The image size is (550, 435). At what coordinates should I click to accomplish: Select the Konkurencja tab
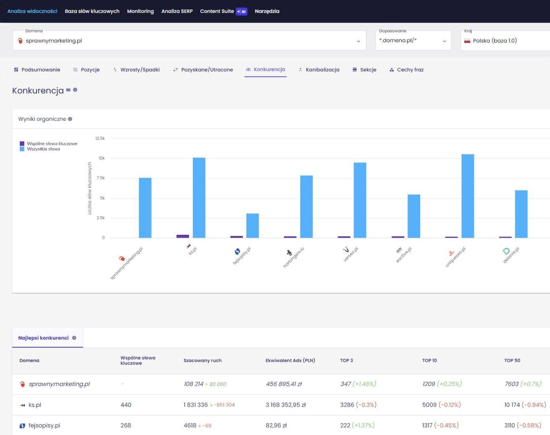[x=265, y=70]
